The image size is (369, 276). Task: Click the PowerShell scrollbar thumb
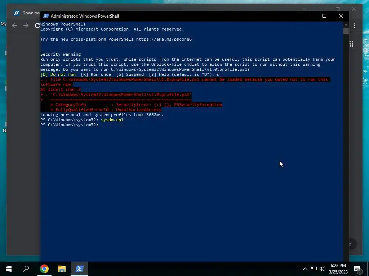346,31
